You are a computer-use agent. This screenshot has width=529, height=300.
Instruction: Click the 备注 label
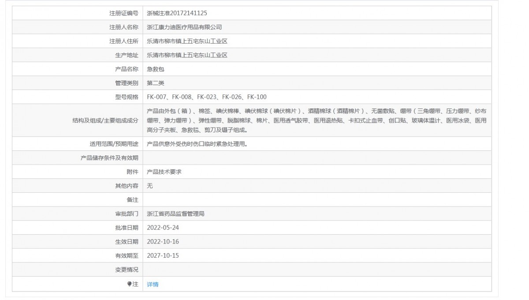pos(133,200)
